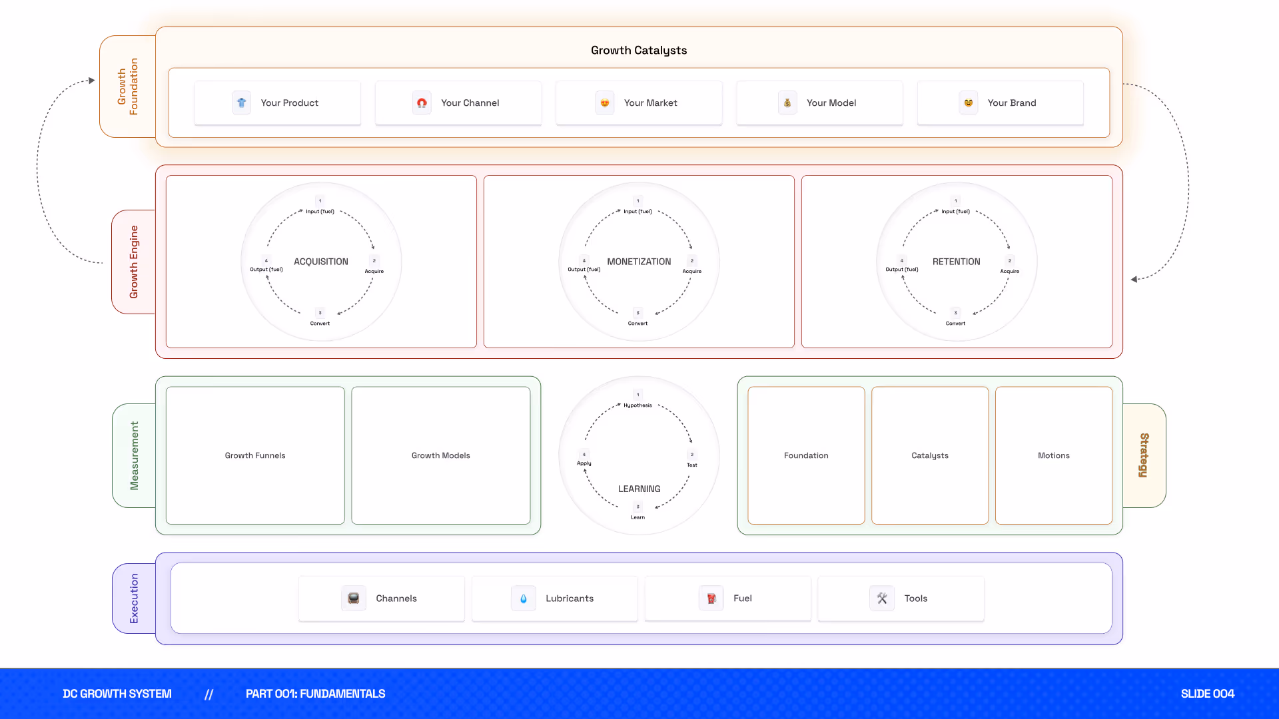Image resolution: width=1279 pixels, height=719 pixels.
Task: Click the Growth Catalysts heading
Action: [x=639, y=50]
